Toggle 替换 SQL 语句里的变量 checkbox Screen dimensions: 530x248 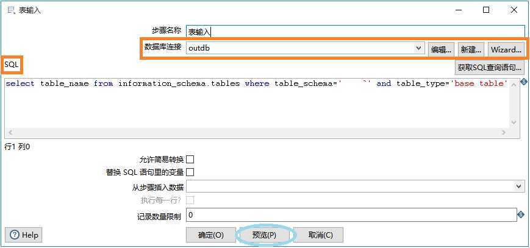click(190, 172)
